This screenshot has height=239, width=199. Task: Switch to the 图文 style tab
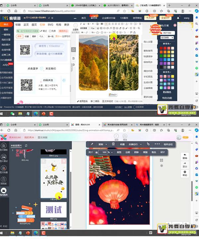[x=34, y=25]
